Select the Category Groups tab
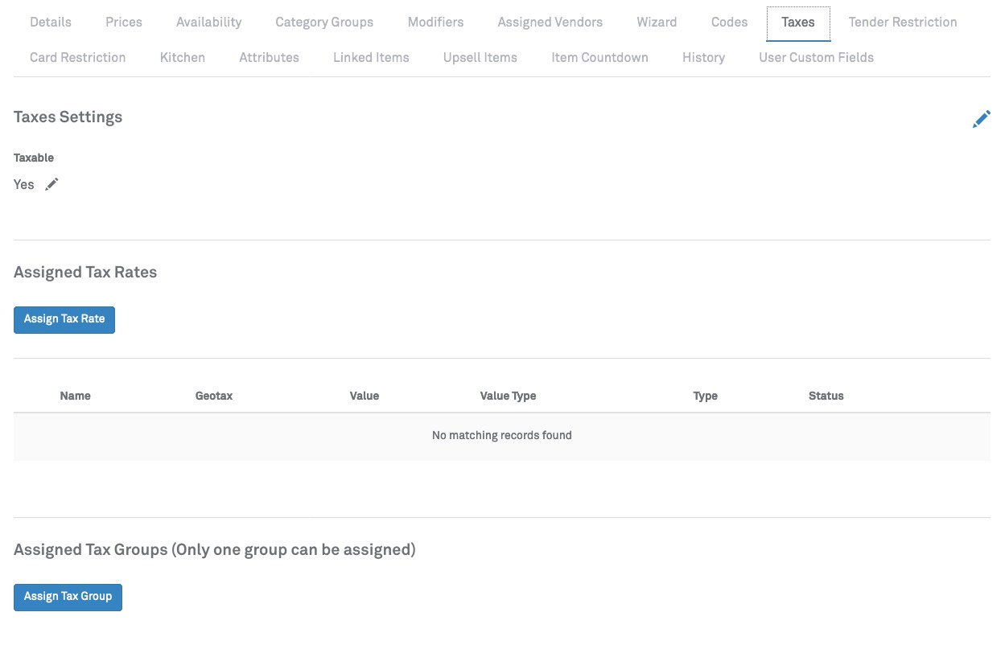This screenshot has width=1005, height=645. tap(324, 23)
